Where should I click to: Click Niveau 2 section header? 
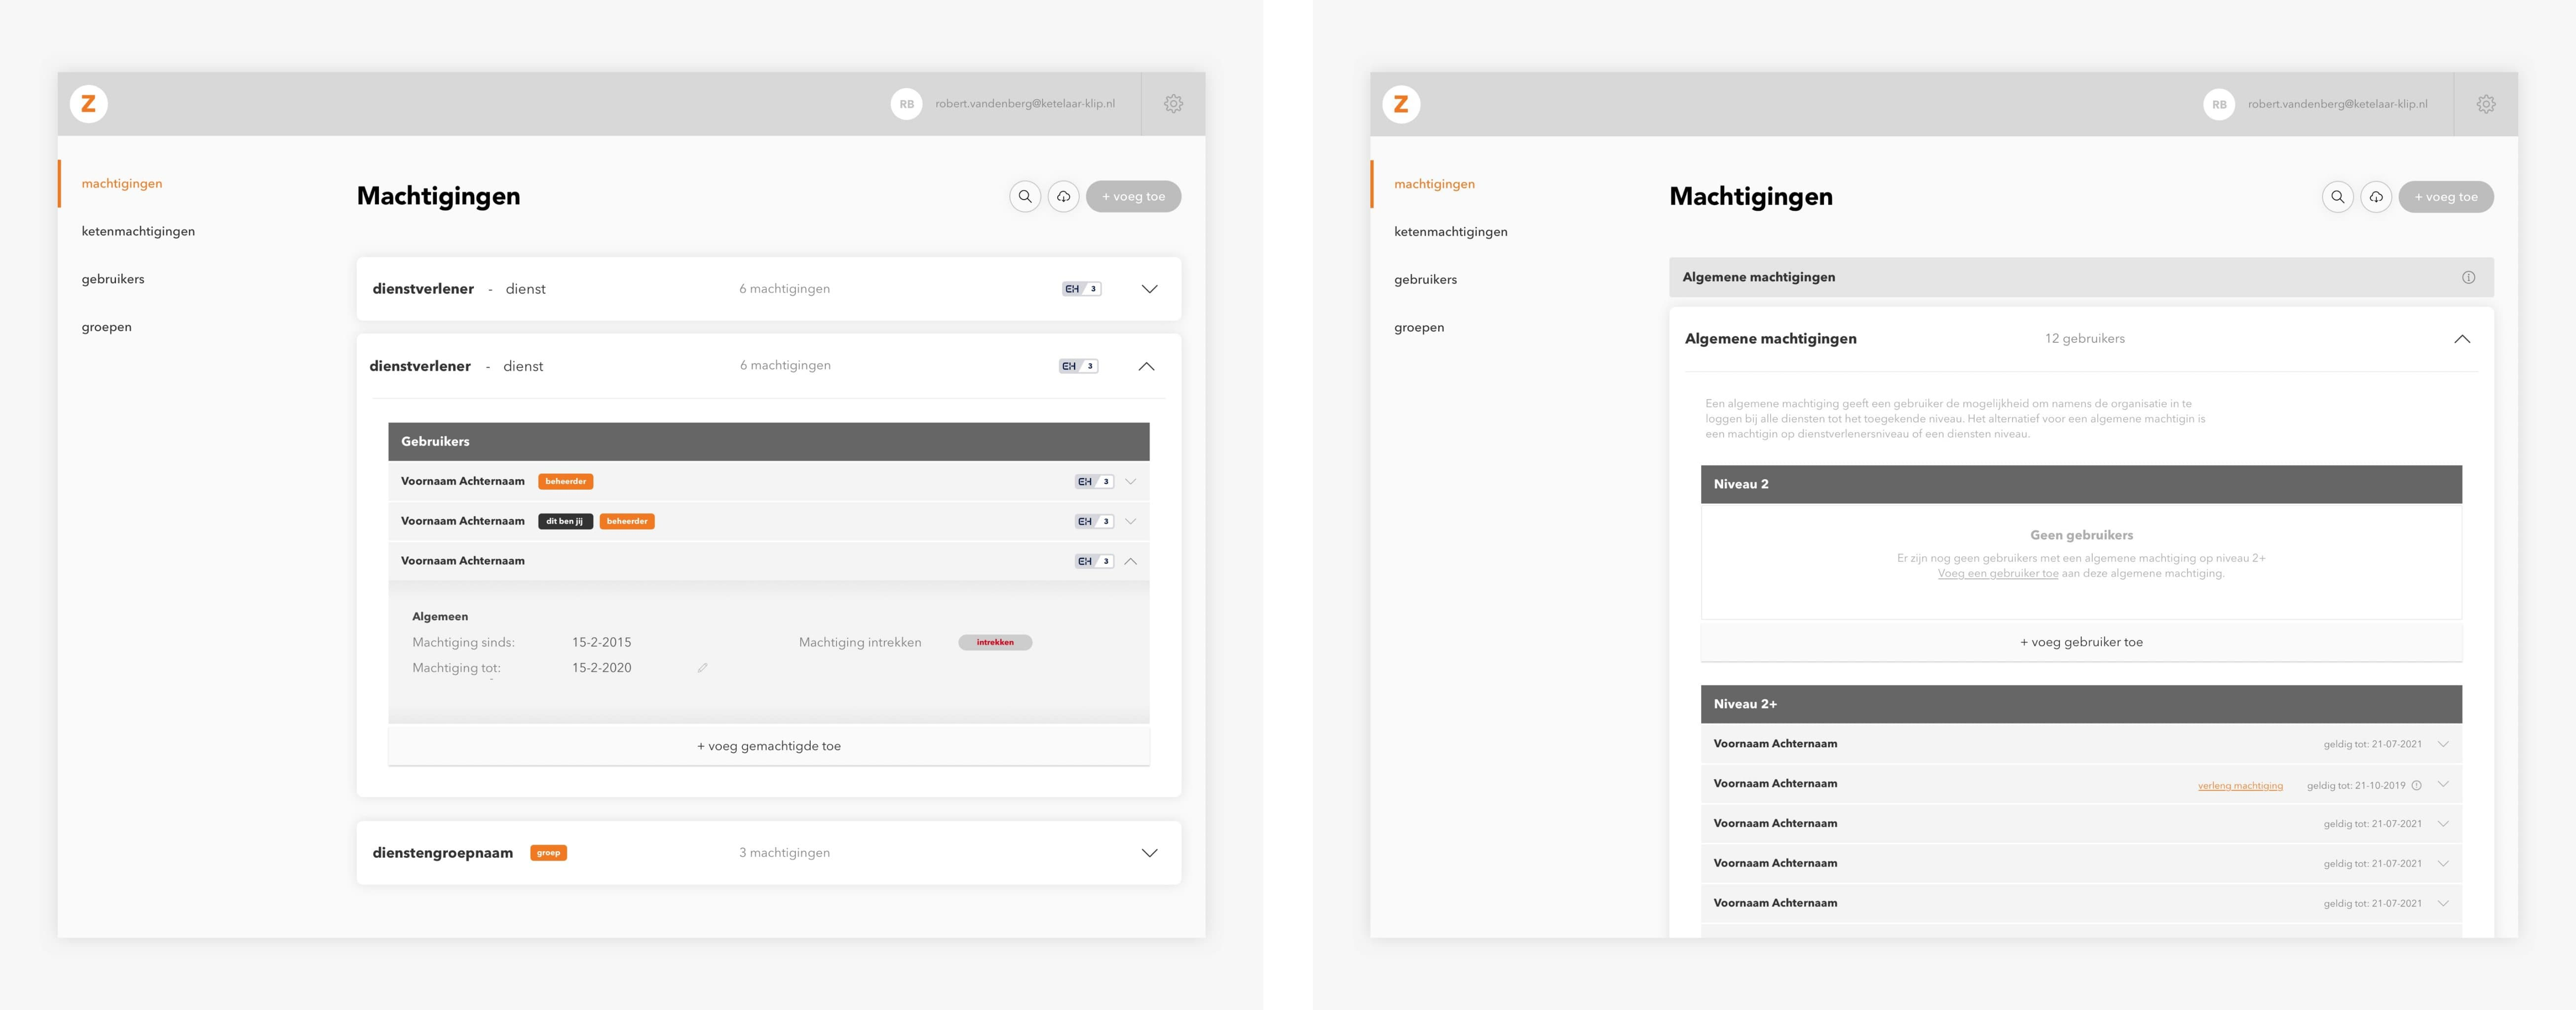[2081, 484]
